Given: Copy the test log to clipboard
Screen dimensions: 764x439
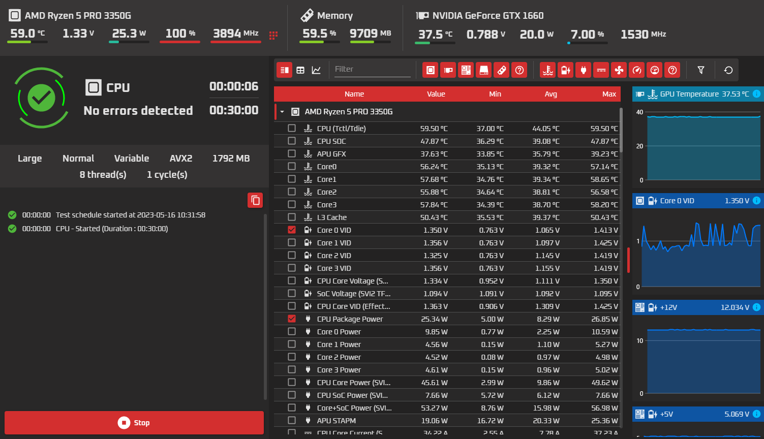Looking at the screenshot, I should pos(255,200).
